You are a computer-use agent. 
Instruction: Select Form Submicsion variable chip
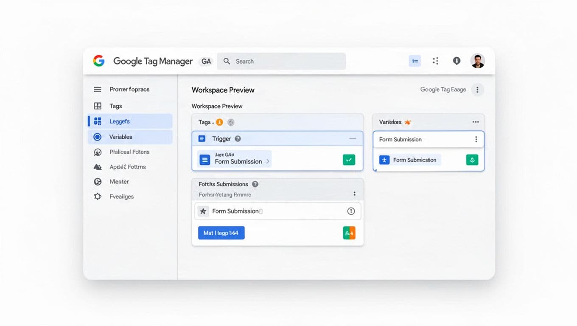coord(409,160)
